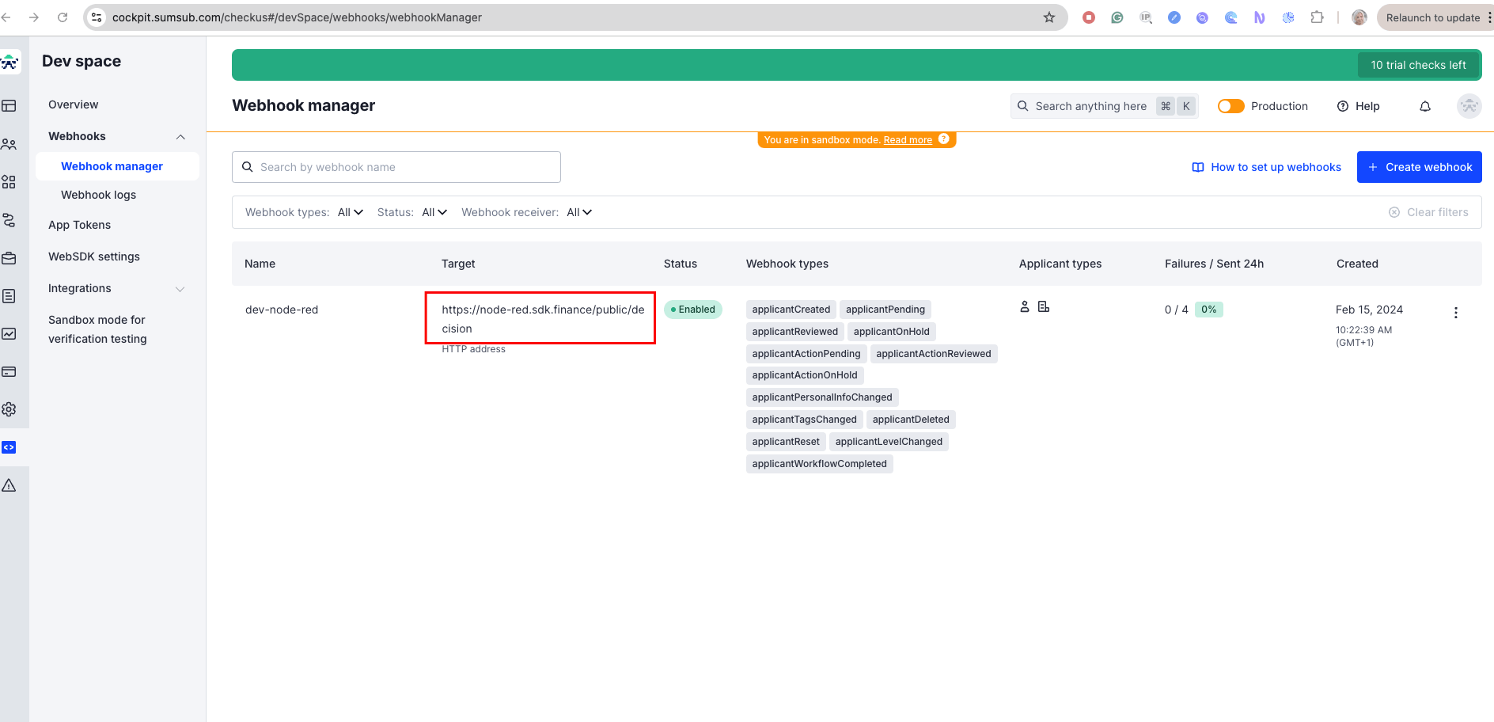Open the applicants people icon in sidebar

9,144
